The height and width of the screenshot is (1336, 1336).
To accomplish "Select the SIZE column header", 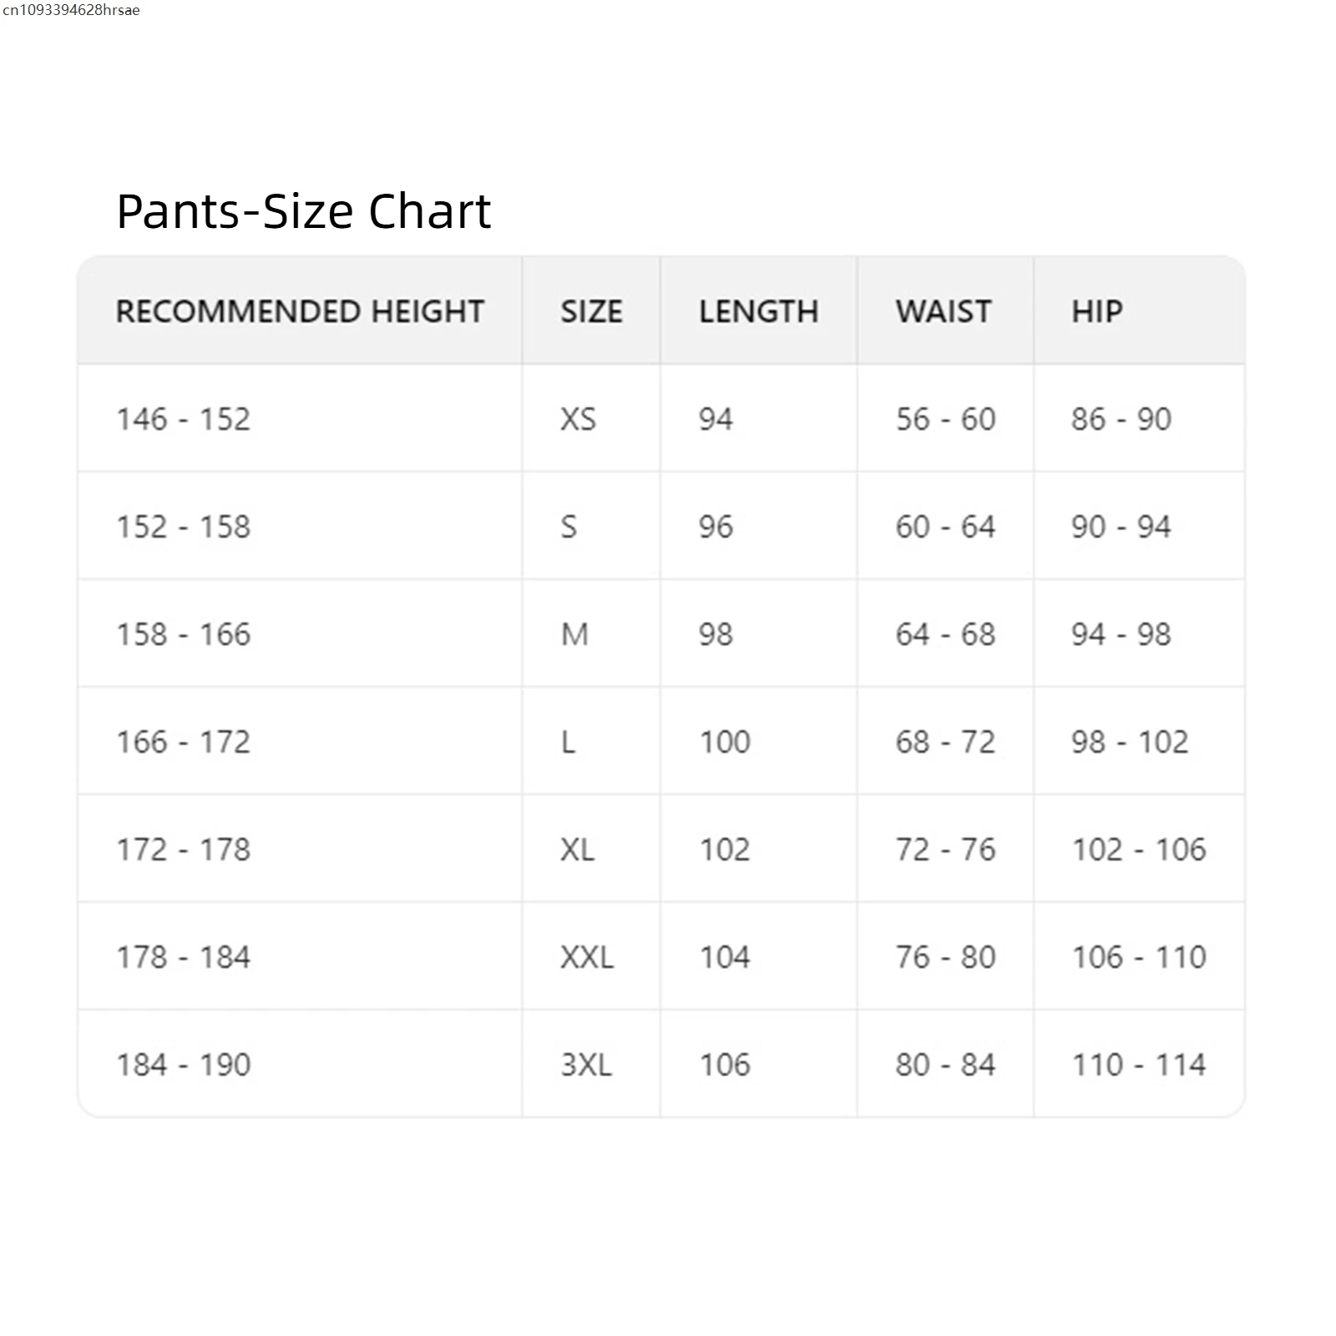I will pos(591,311).
